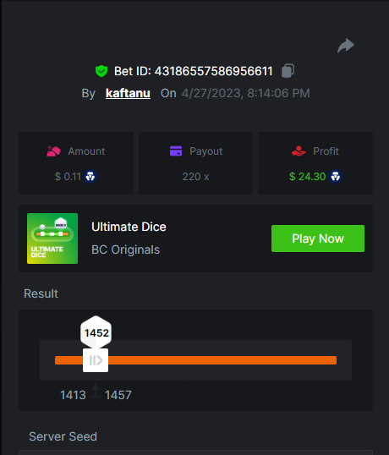This screenshot has width=389, height=455.
Task: Click the purple Payout card icon
Action: 176,151
